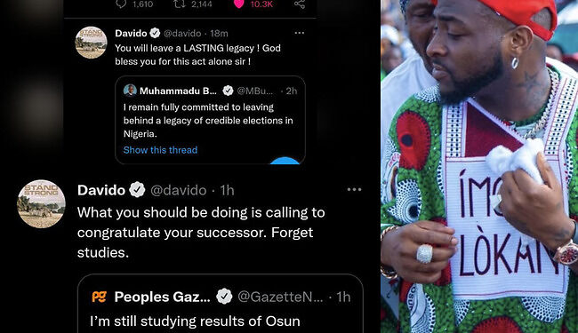Open three-dot menu on the 1h Davido tweet

[x=354, y=189]
